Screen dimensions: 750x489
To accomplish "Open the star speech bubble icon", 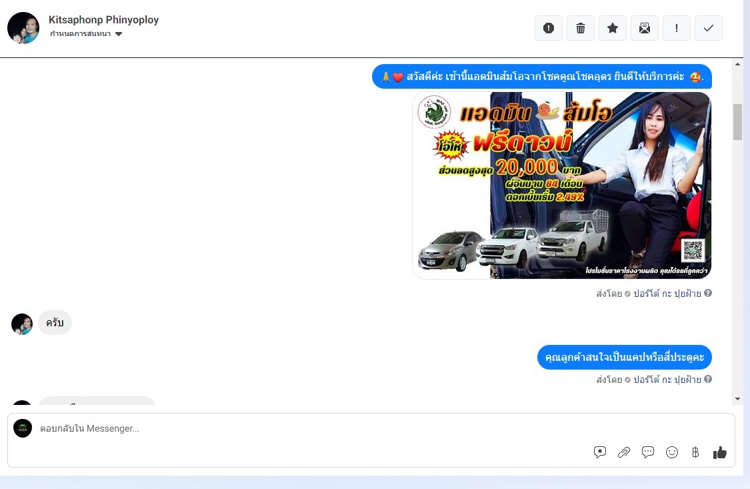I will coord(600,452).
